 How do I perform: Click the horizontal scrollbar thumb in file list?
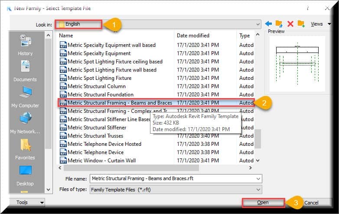[131, 168]
